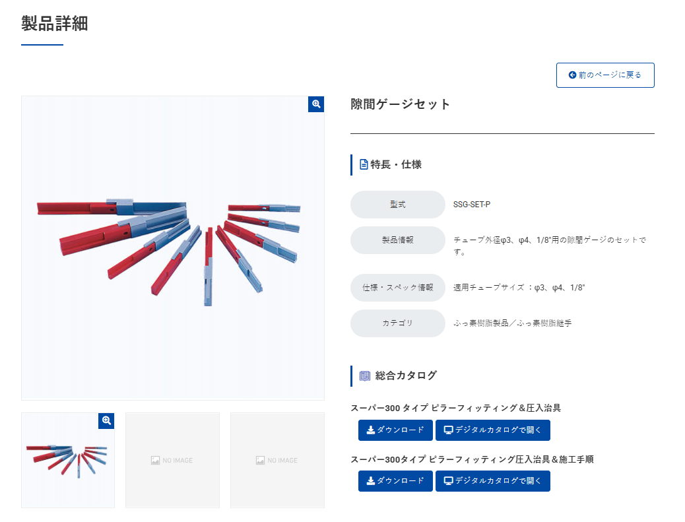
Task: Open the 圧入治具＆施工手順 catalog in the digital catalog
Action: point(493,481)
